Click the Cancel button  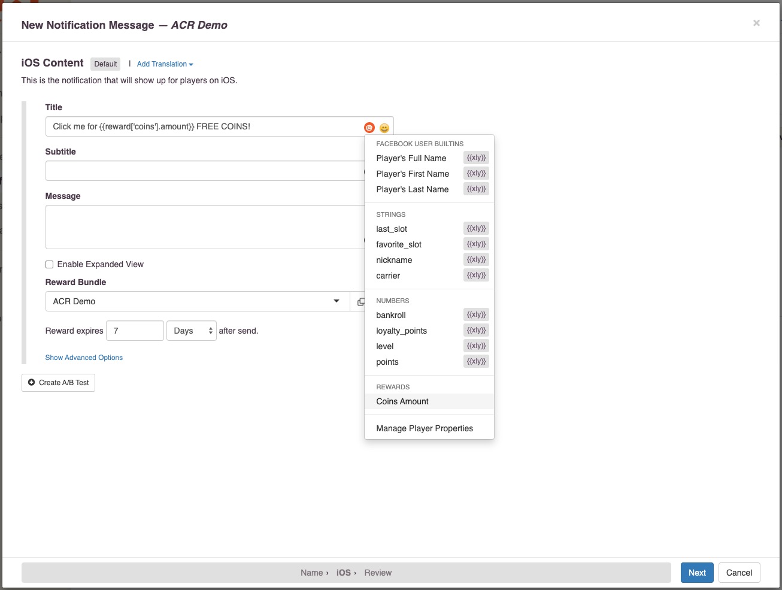(x=739, y=573)
